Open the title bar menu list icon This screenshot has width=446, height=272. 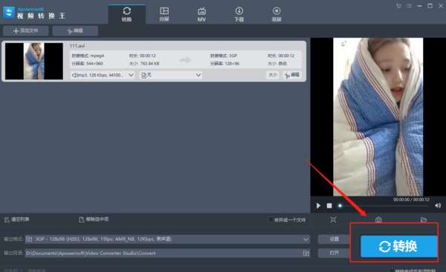(x=409, y=6)
